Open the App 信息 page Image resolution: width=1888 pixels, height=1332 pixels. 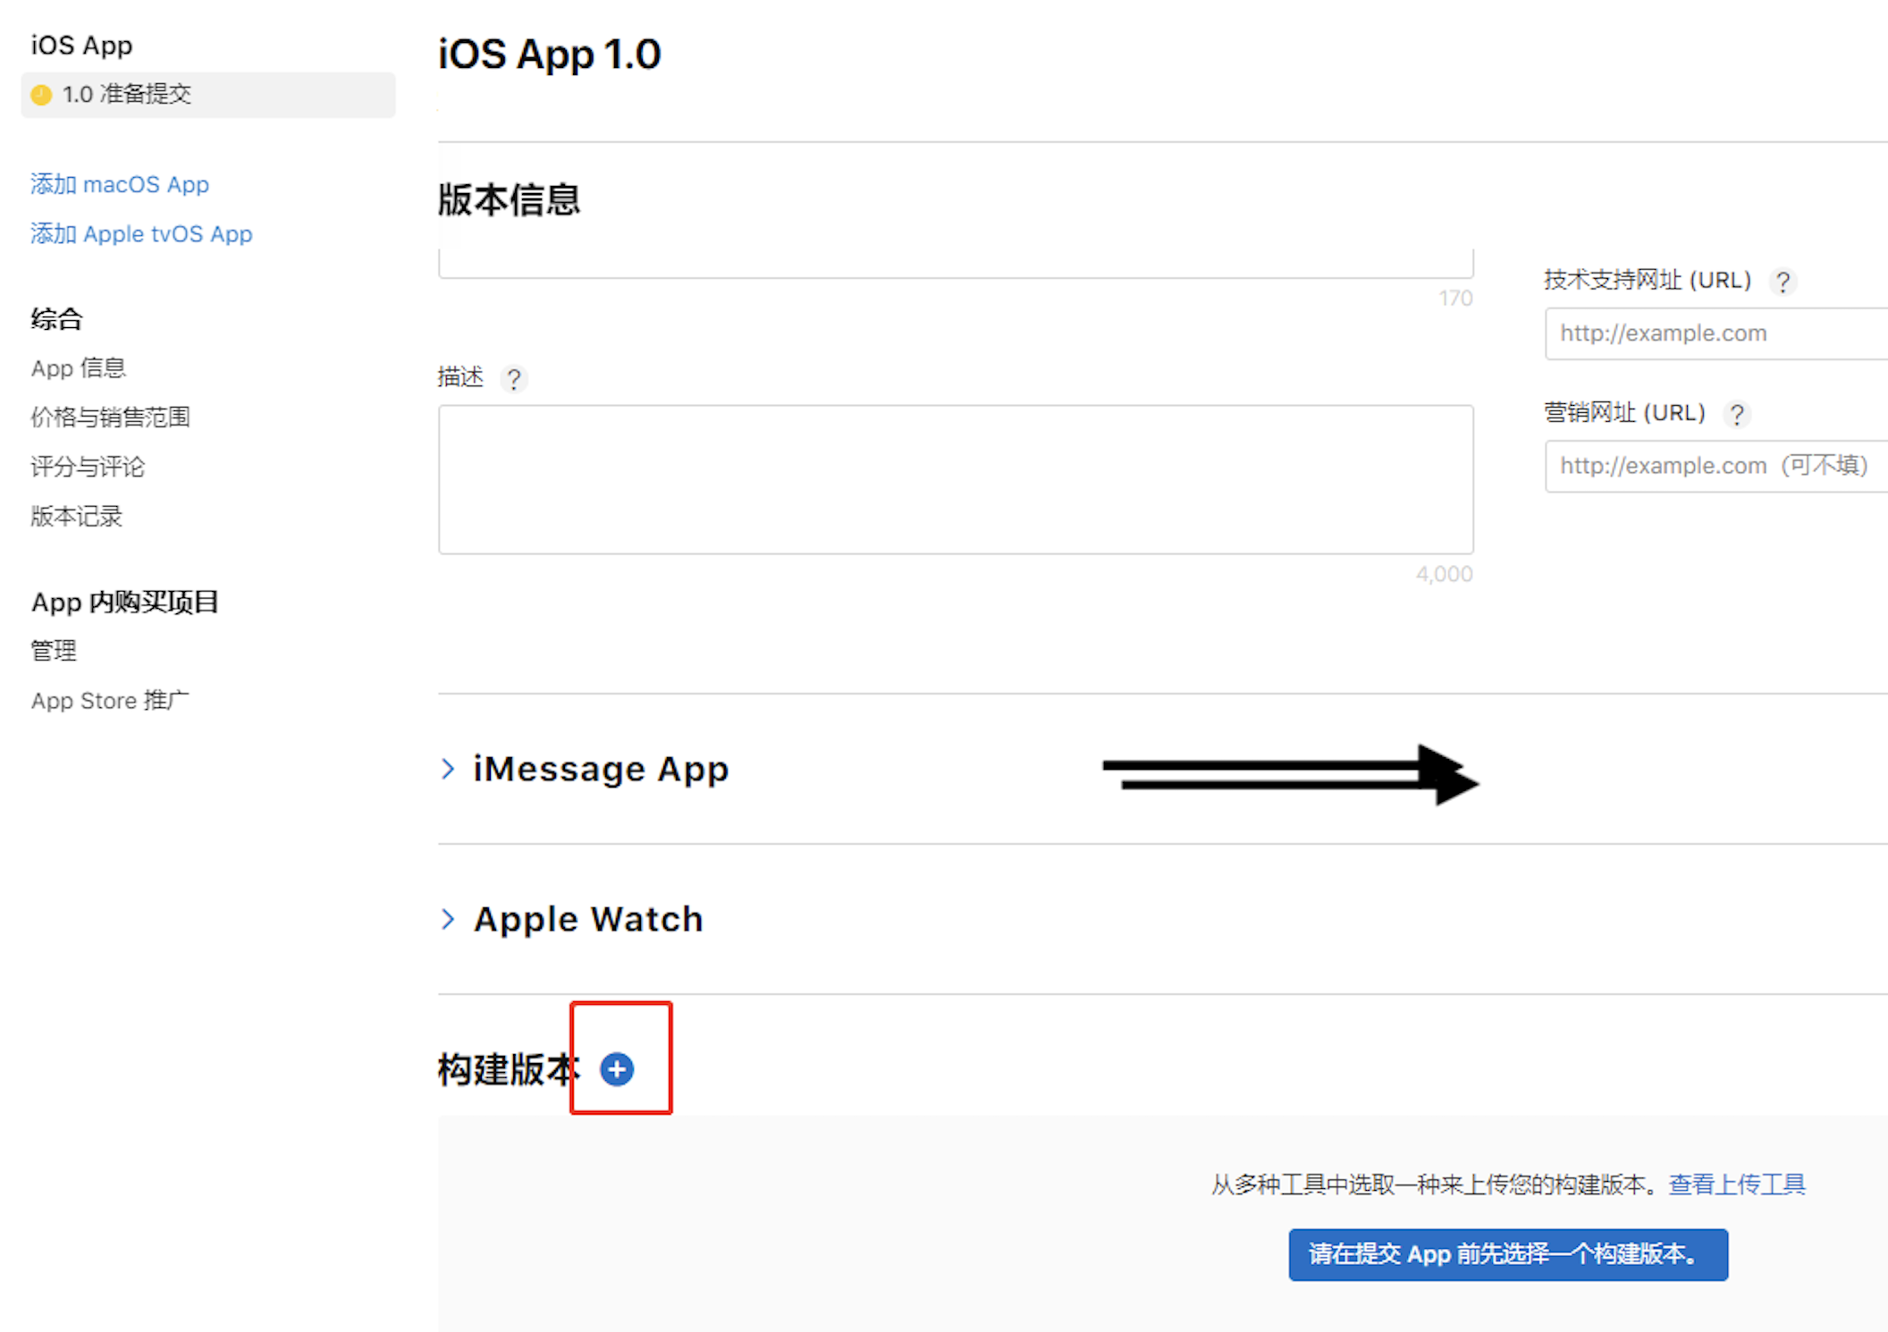tap(78, 367)
